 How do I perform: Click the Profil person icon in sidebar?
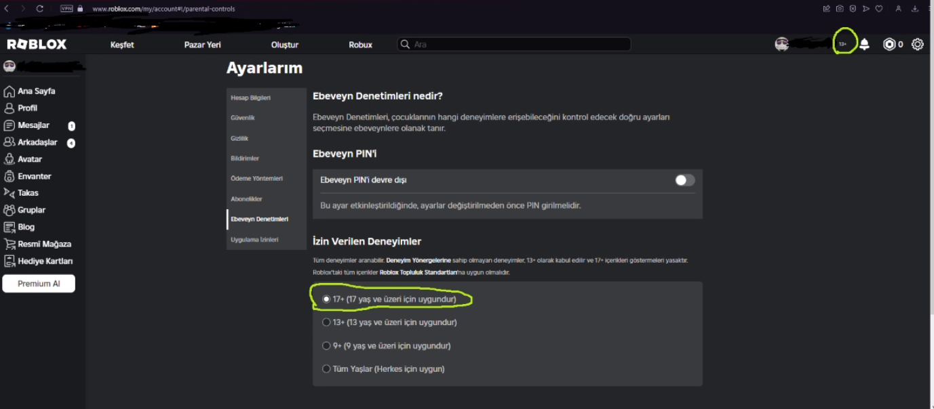9,108
